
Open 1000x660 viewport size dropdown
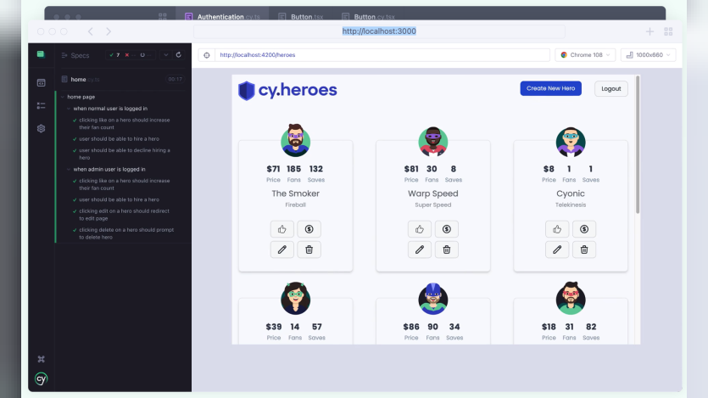coord(649,55)
